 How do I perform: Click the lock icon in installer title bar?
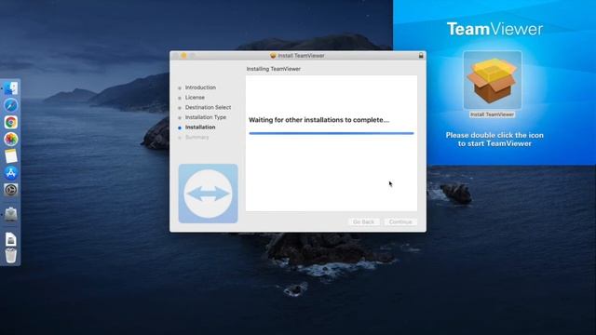pos(421,56)
